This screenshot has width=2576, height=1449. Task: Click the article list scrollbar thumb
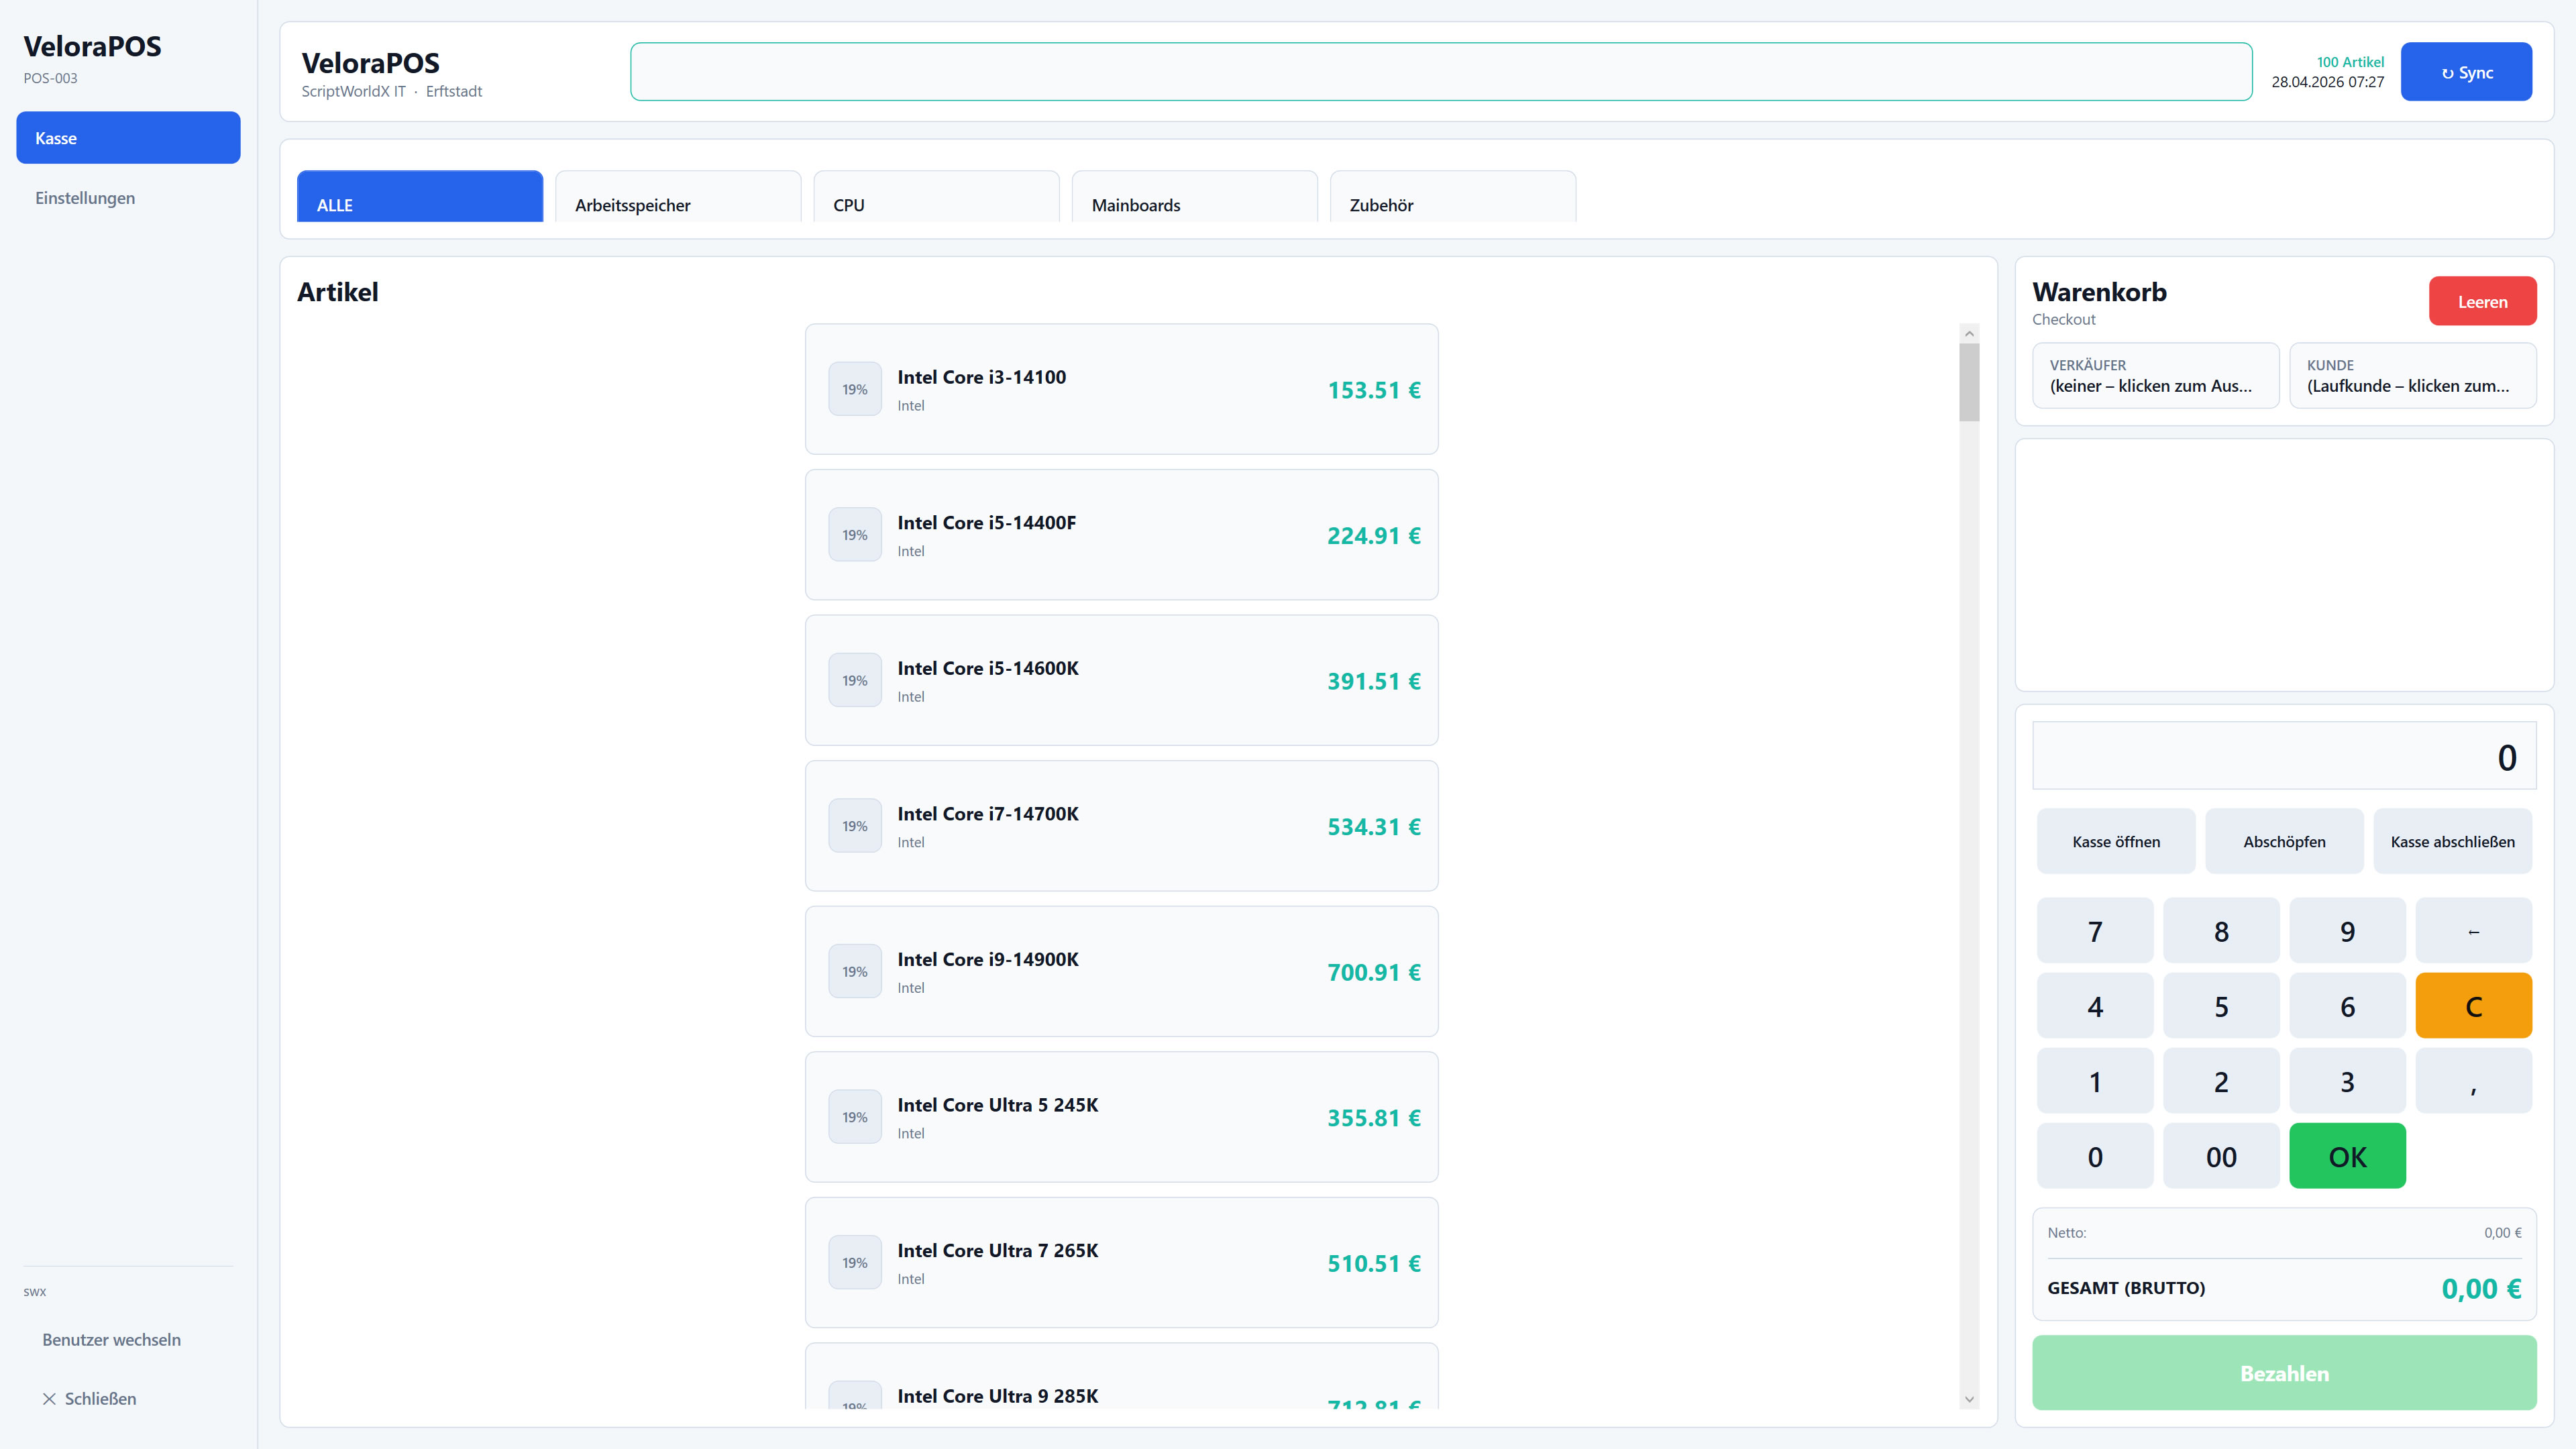(x=1969, y=382)
